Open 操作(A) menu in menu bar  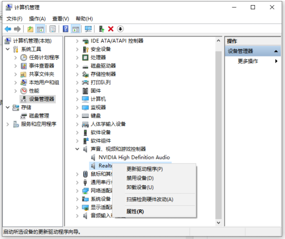click(x=37, y=19)
